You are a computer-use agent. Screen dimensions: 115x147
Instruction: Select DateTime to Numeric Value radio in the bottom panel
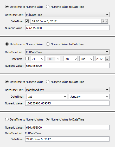(7, 119)
